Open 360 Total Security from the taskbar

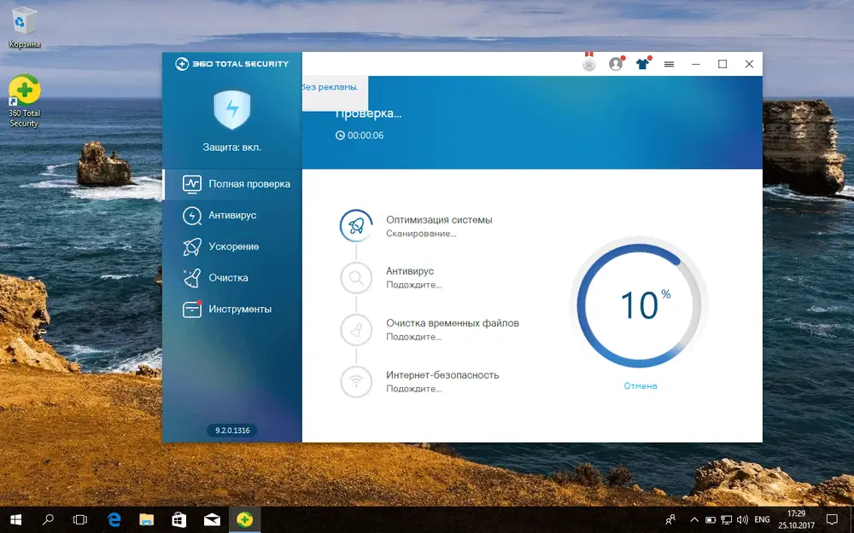244,519
